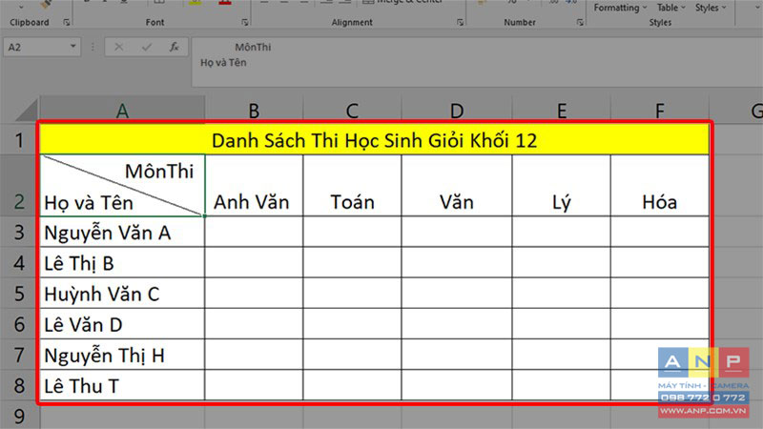Select column D header

pyautogui.click(x=457, y=110)
